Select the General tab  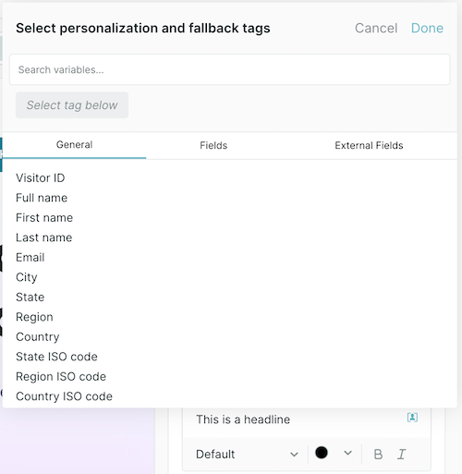[x=74, y=145]
